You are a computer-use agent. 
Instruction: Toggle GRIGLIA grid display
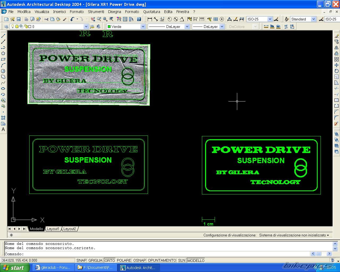(x=95, y=261)
